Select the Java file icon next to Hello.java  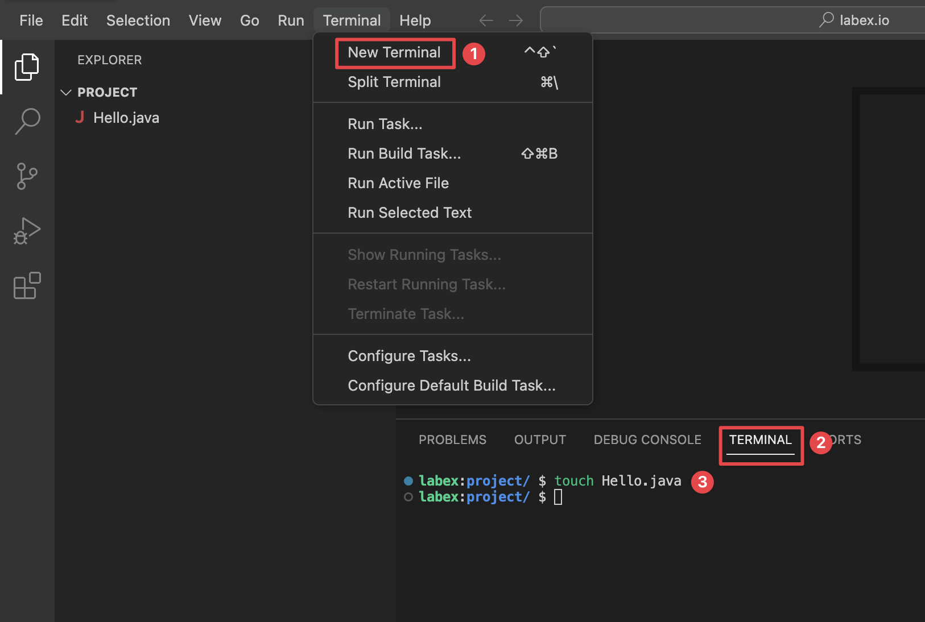(x=80, y=117)
